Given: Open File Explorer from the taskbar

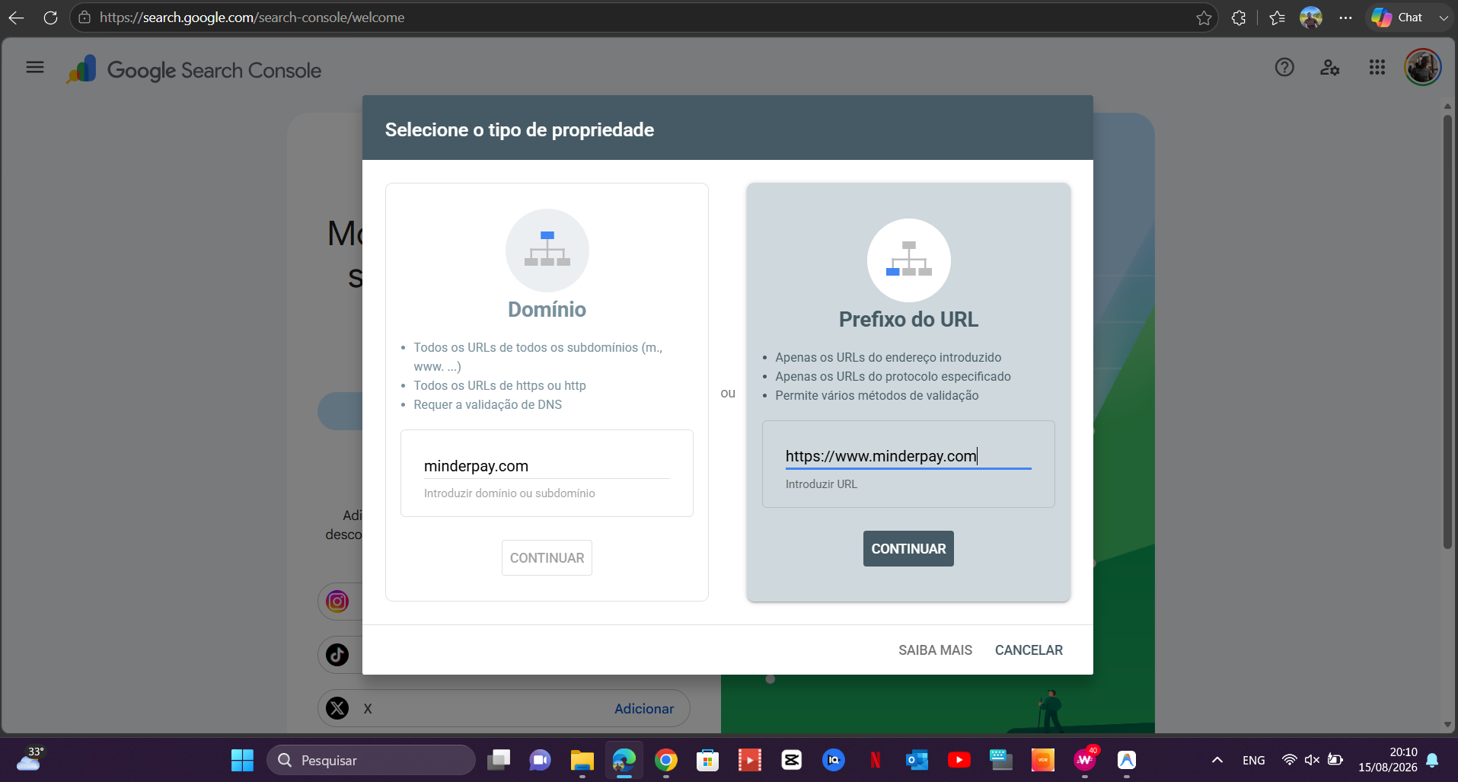Looking at the screenshot, I should (x=582, y=760).
